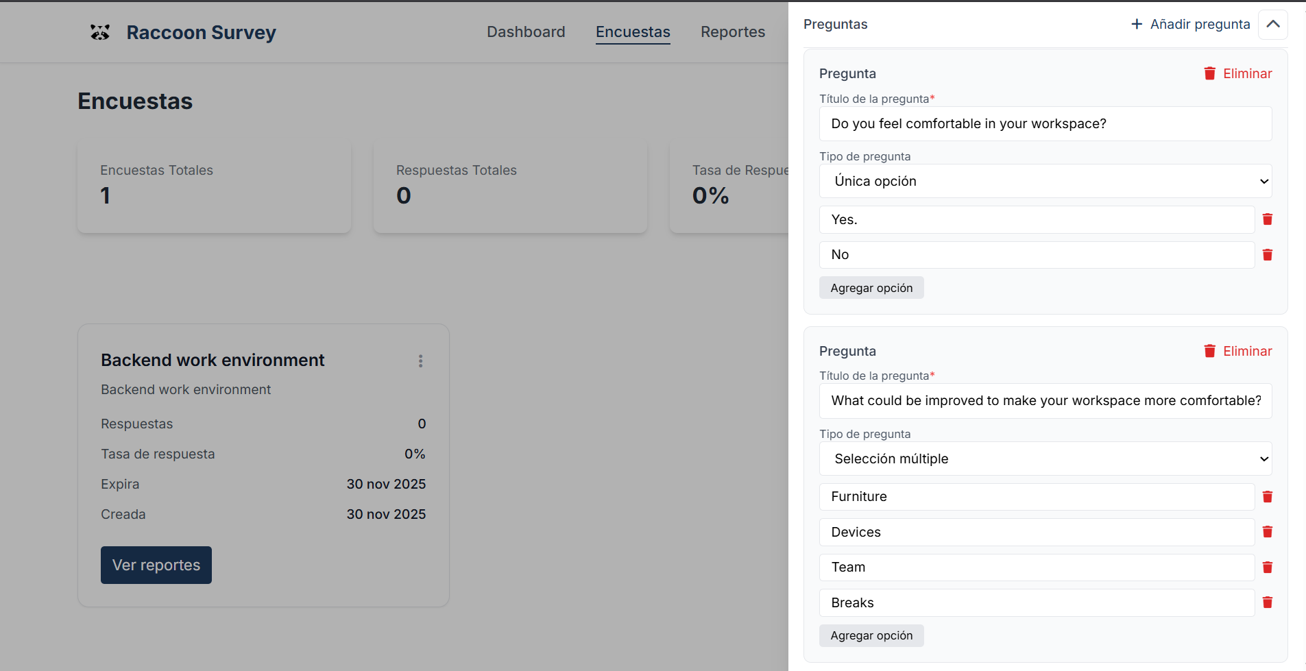The height and width of the screenshot is (671, 1306).
Task: Open the Encuestas navigation tab
Action: pyautogui.click(x=632, y=32)
